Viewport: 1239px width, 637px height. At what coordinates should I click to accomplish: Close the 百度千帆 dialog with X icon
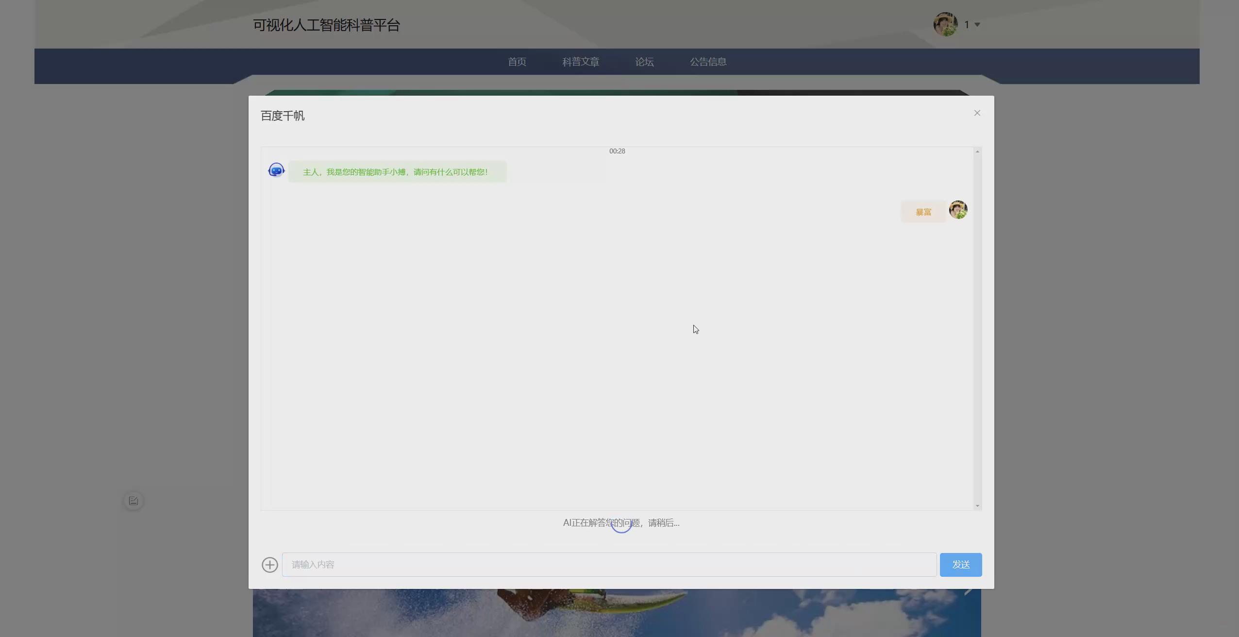[x=977, y=113]
